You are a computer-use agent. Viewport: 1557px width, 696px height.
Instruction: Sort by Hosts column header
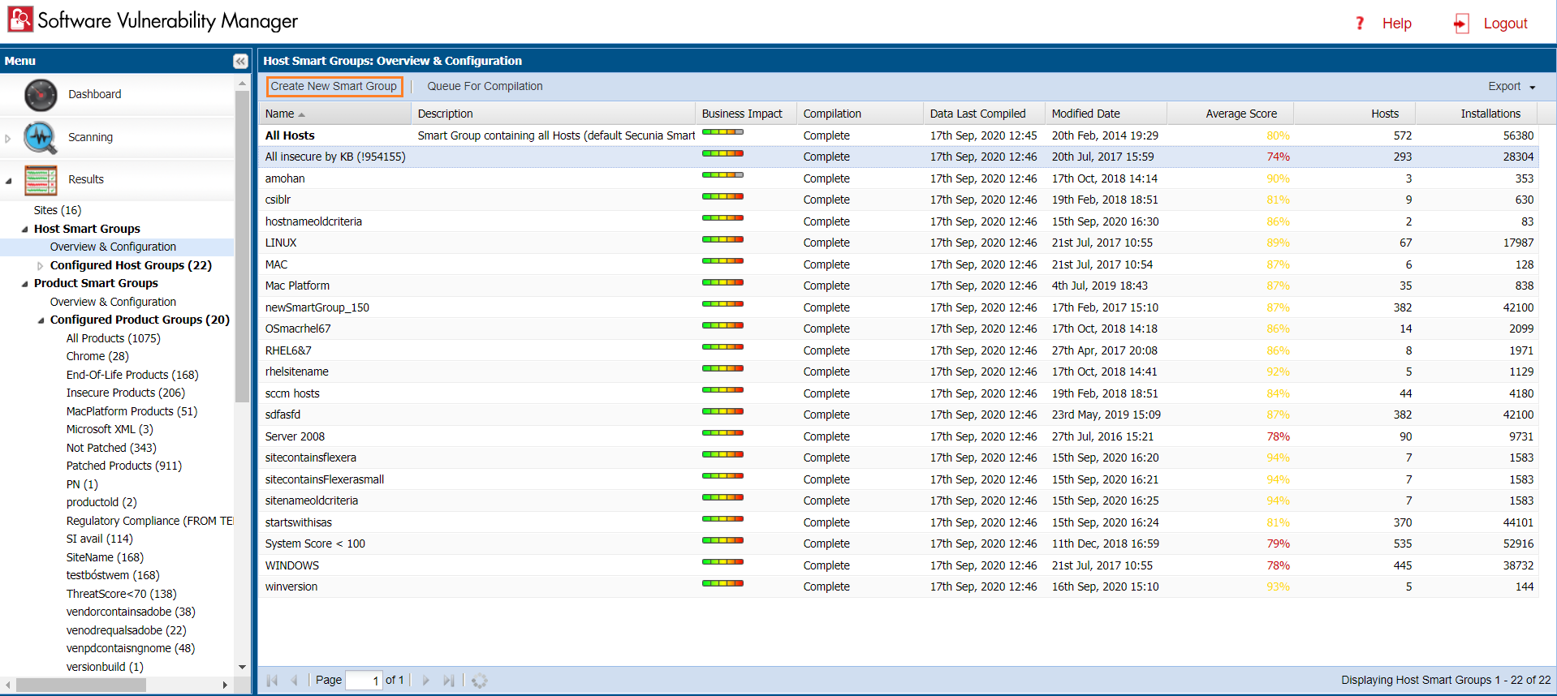point(1354,114)
